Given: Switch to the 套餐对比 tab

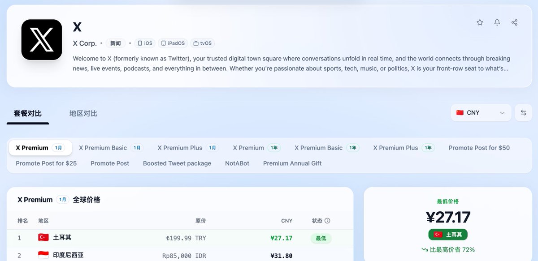Looking at the screenshot, I should 28,113.
